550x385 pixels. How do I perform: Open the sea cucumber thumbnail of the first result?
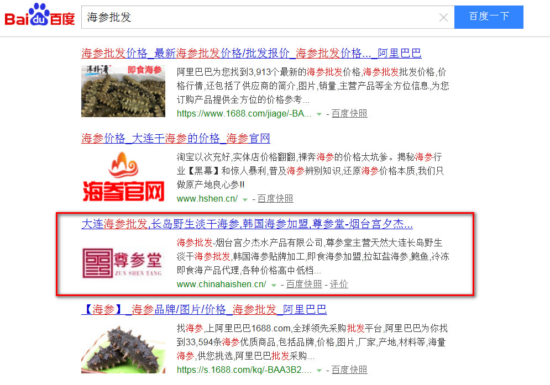[x=123, y=91]
